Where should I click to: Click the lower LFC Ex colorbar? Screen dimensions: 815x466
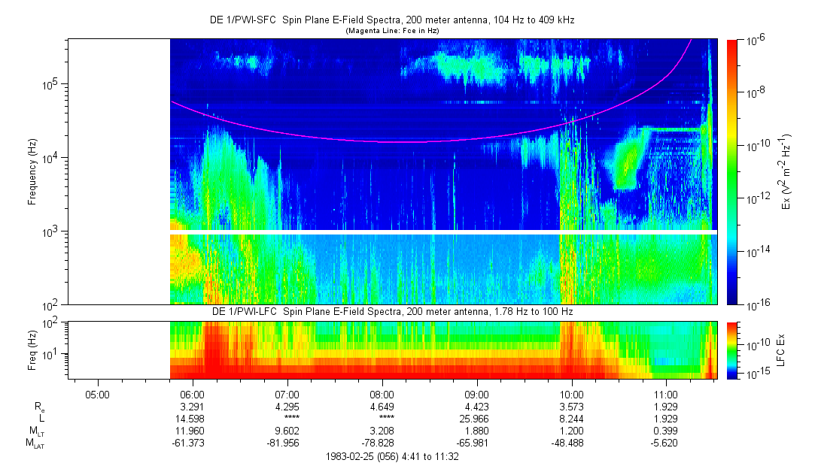pos(732,349)
